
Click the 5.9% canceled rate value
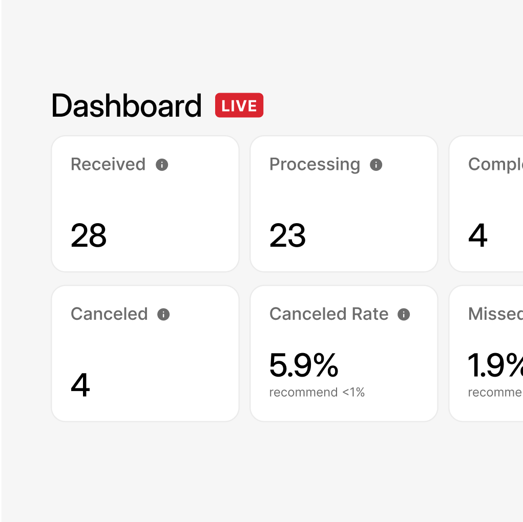[x=304, y=365]
